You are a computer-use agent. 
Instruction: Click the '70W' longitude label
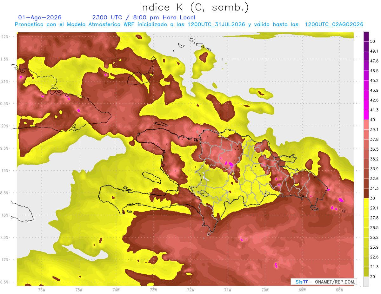265,290
